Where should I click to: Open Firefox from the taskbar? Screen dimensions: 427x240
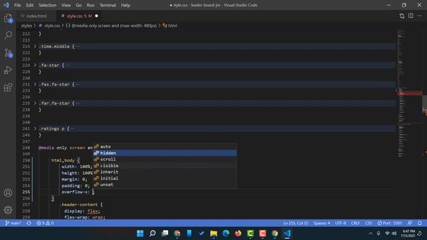tap(238, 233)
